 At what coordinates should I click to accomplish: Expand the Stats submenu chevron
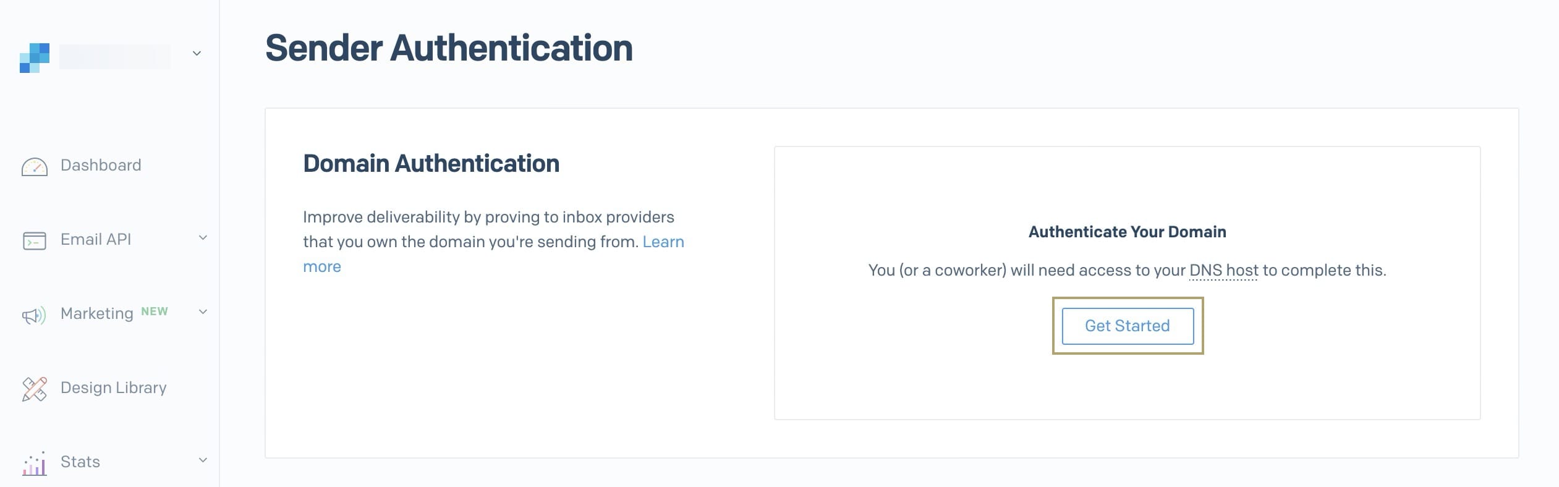(x=203, y=460)
